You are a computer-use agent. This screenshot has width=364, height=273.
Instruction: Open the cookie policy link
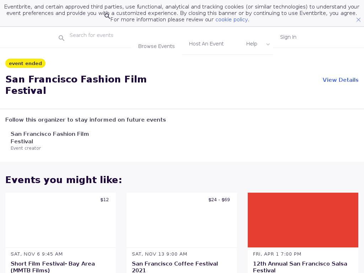pos(231,20)
